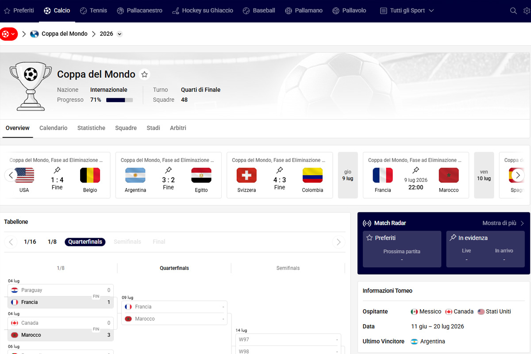Switch to Calendario tab
Image resolution: width=531 pixels, height=354 pixels.
(54, 128)
